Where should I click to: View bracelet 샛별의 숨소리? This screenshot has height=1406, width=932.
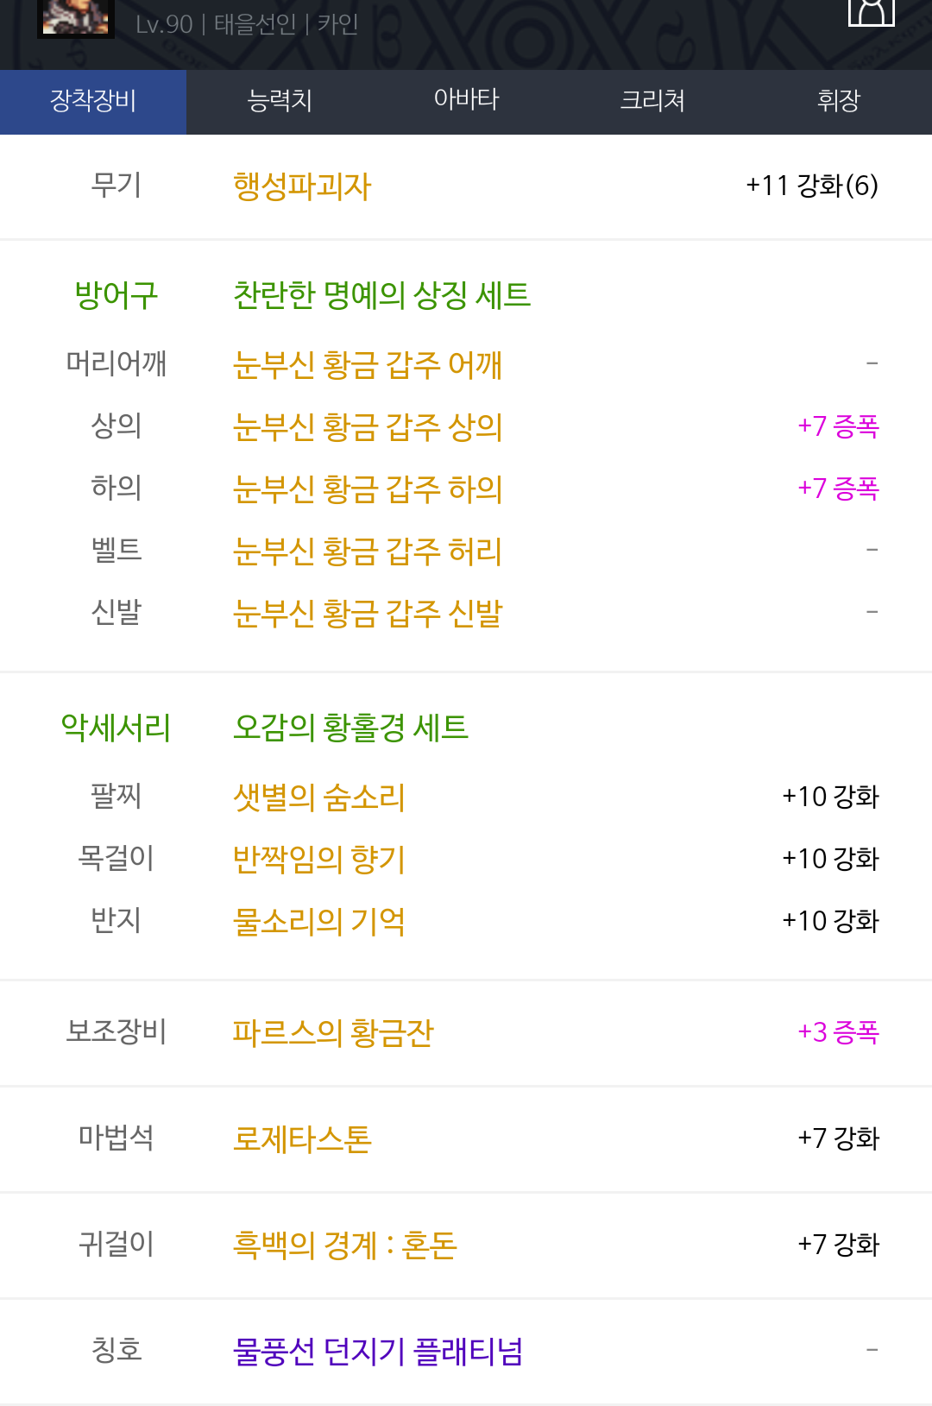point(318,797)
